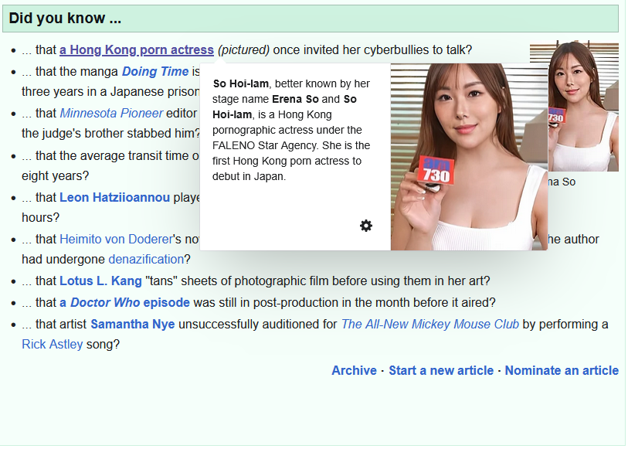Open the Rick Astley link
This screenshot has height=449, width=628.
click(x=52, y=344)
